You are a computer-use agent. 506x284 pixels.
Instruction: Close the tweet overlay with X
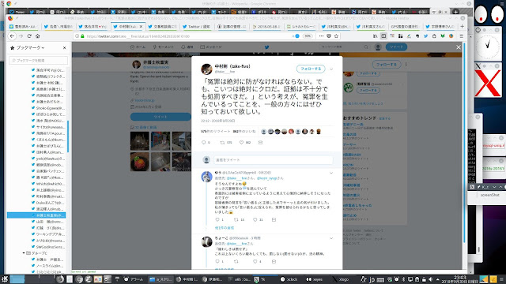coord(459,47)
